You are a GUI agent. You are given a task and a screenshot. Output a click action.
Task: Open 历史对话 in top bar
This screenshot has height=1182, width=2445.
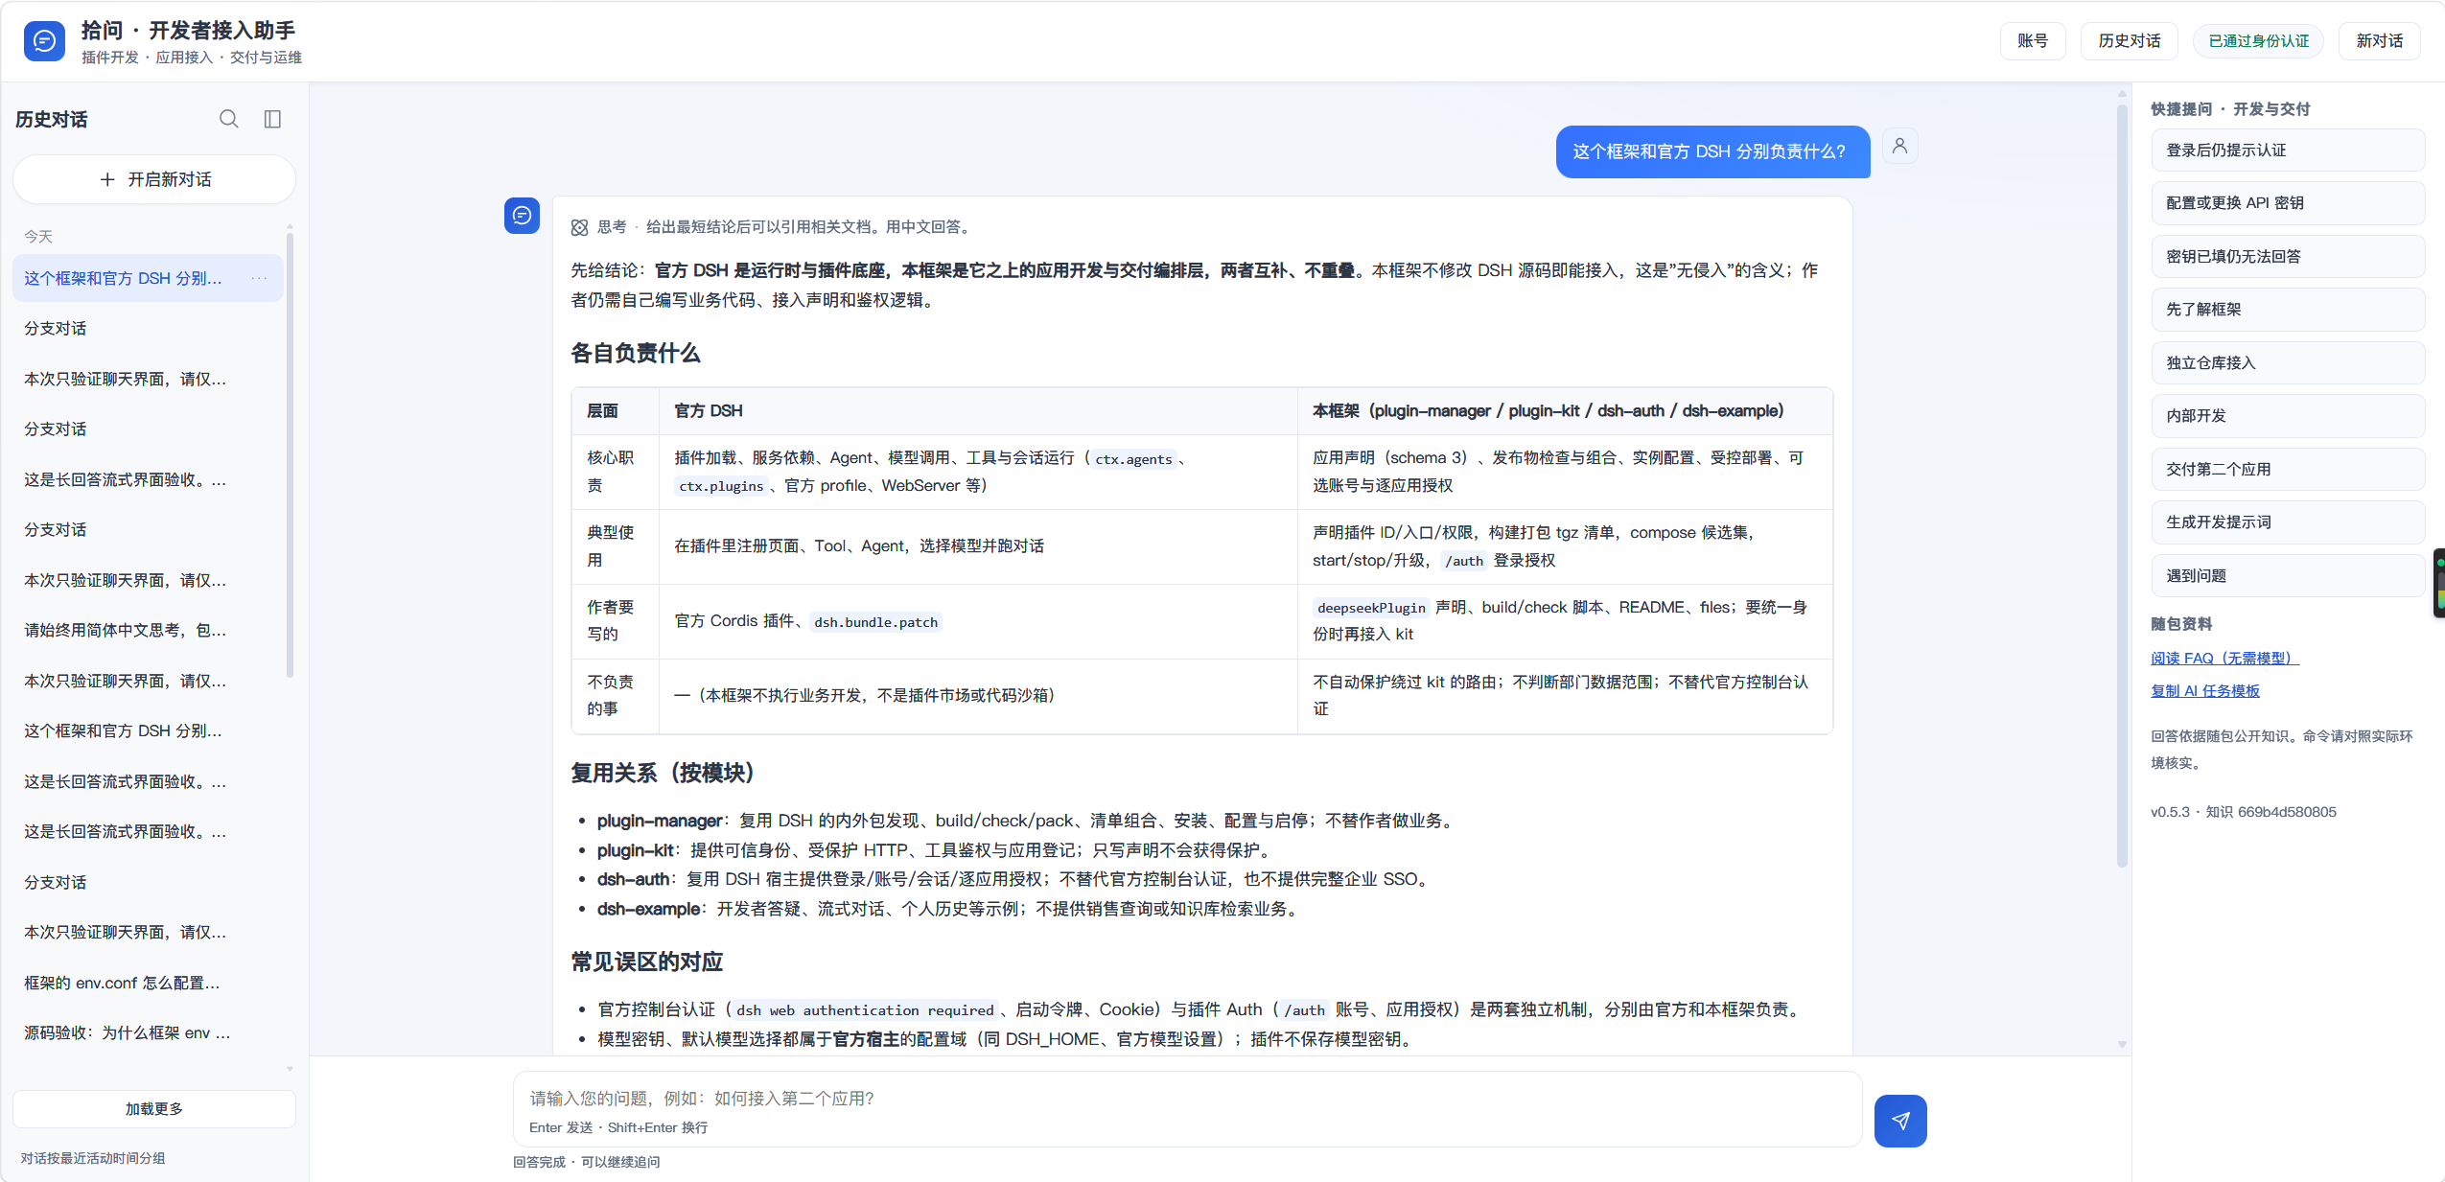click(2129, 40)
